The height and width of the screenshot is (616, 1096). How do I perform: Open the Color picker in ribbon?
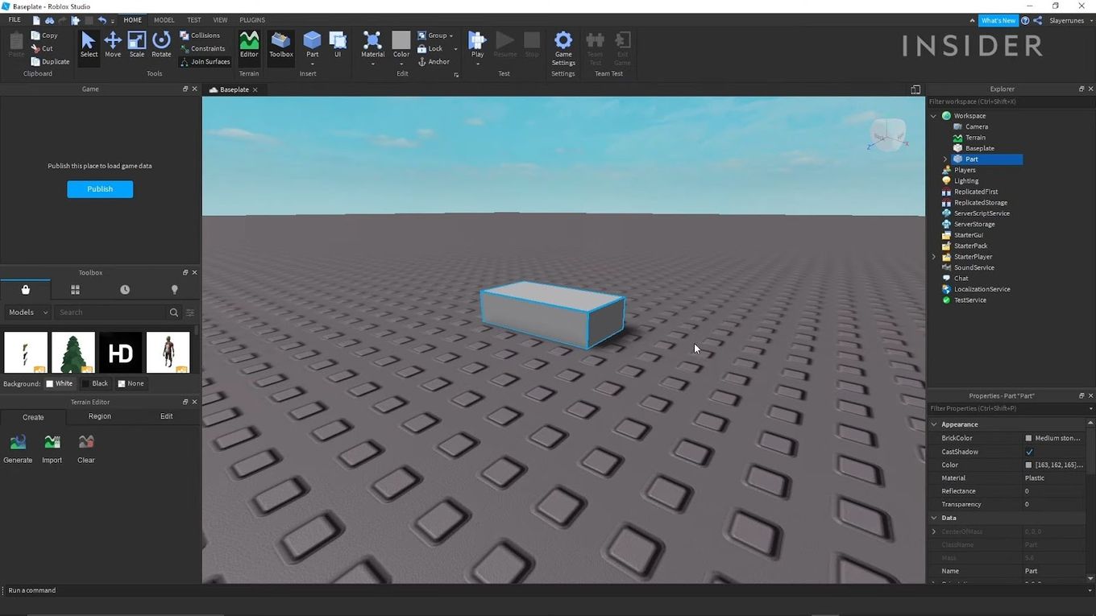pyautogui.click(x=401, y=44)
